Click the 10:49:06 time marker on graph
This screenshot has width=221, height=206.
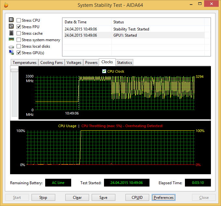72,113
